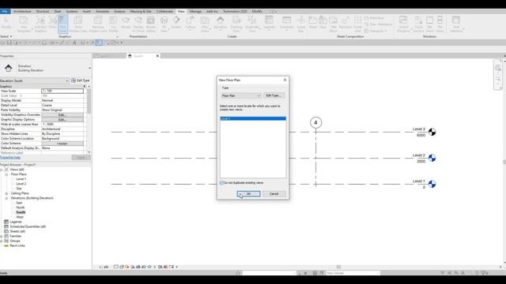Collapse the Views (all) tree node
Image resolution: width=506 pixels, height=284 pixels.
point(2,170)
